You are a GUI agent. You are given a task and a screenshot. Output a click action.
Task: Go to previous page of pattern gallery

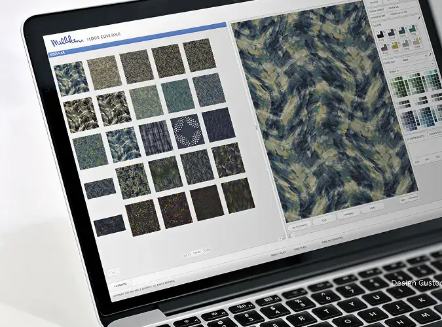point(187,254)
